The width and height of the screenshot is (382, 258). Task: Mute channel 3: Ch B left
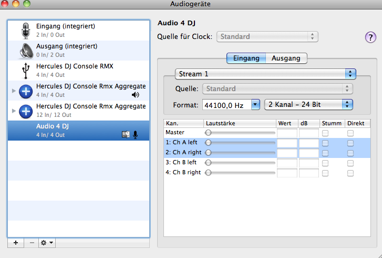coord(325,163)
